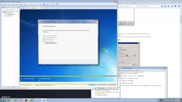The height and width of the screenshot is (102, 182).
Task: Collapse the My Computer tree node
Action: click(x=3, y=12)
